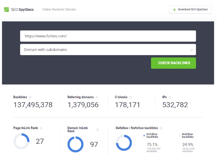Click the Dofollow backlinks legend label
217x157 pixels.
tap(152, 135)
